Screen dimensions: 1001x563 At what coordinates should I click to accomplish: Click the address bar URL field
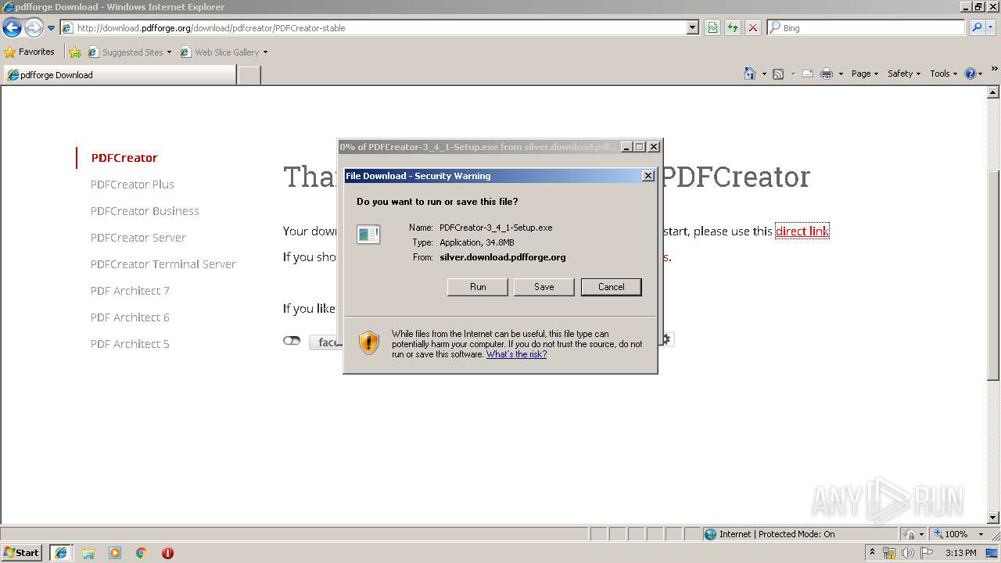[374, 28]
